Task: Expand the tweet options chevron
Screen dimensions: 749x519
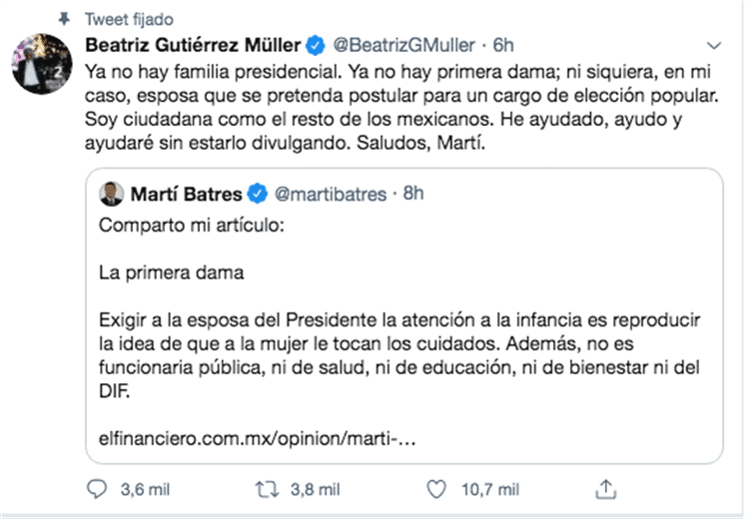Action: (x=713, y=46)
